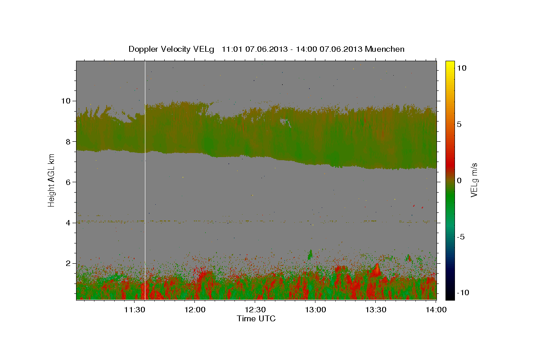Viewport: 540px width, 360px height.
Task: Click the height tick label '4'
Action: click(x=69, y=223)
